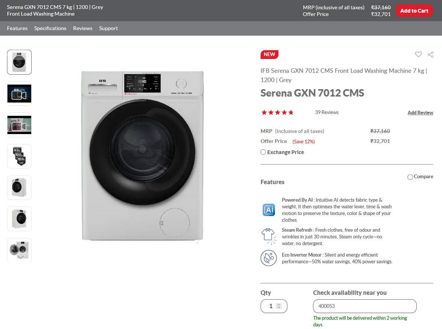Select the Exchange Price radio button
This screenshot has width=442, height=329.
(263, 152)
